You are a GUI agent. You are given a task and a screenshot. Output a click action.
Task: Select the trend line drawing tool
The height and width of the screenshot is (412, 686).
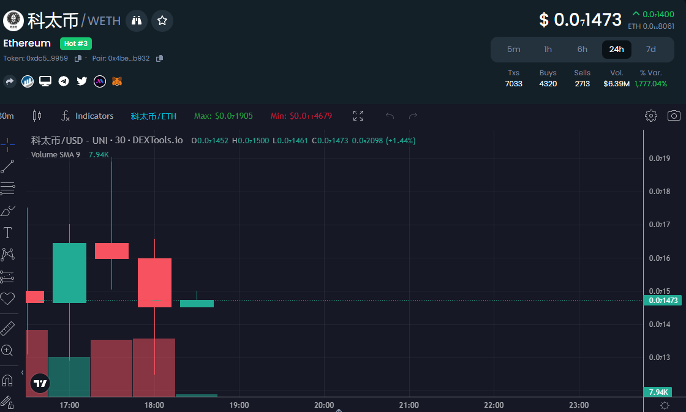[7, 167]
